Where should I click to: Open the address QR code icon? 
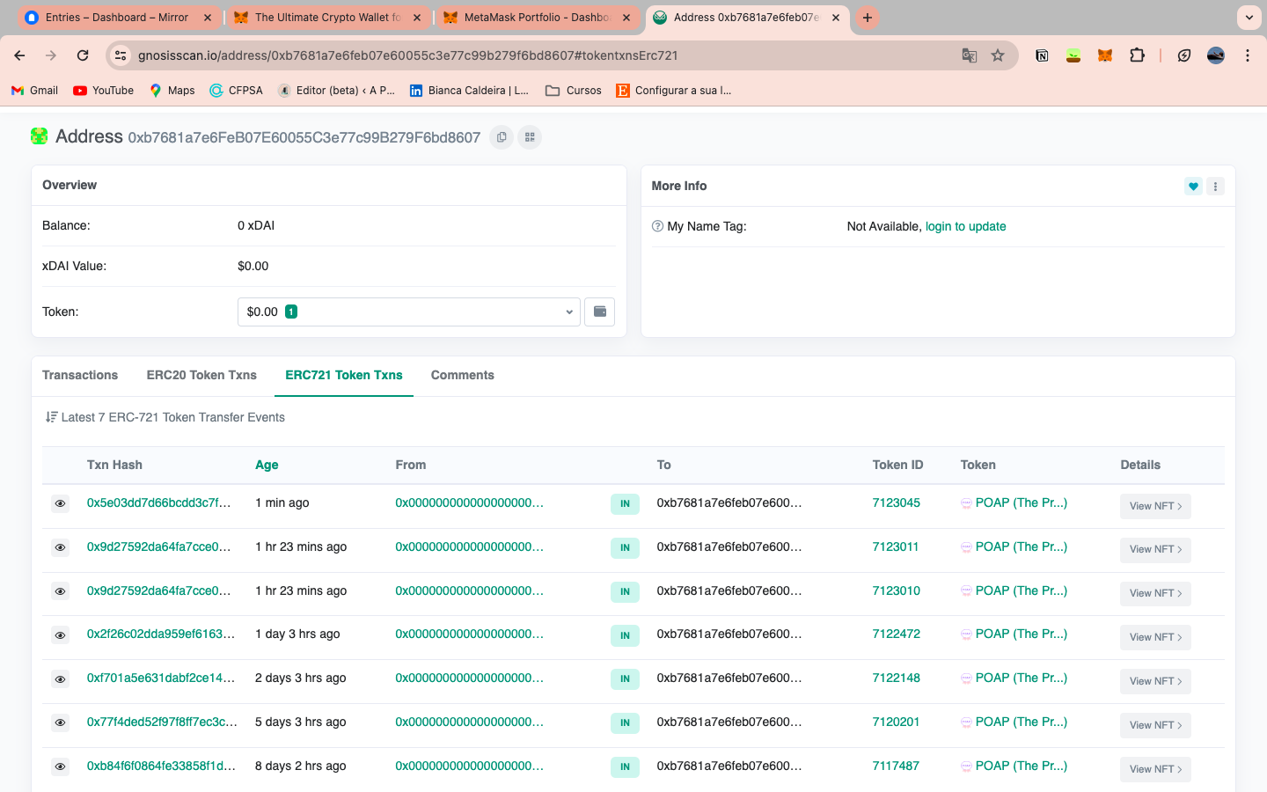tap(530, 137)
